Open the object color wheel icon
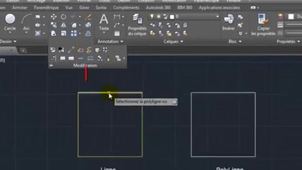Image resolution: width=302 pixels, height=170 pixels. [x=281, y=17]
